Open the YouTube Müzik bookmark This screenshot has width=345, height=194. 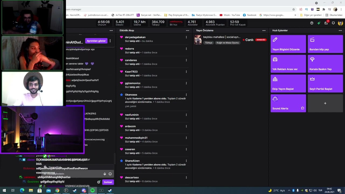pyautogui.click(x=230, y=15)
